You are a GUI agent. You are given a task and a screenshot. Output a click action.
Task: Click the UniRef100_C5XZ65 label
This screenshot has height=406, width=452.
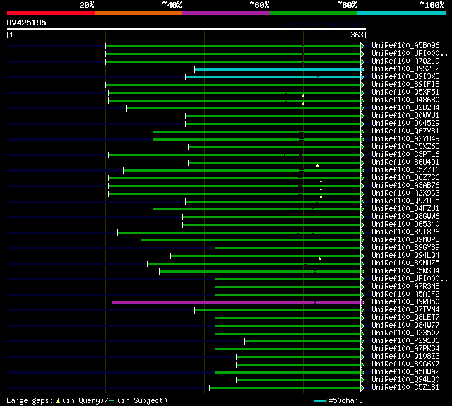click(405, 147)
